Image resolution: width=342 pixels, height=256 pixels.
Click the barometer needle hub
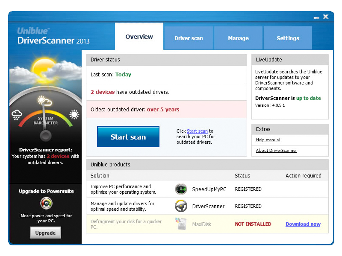46,136
